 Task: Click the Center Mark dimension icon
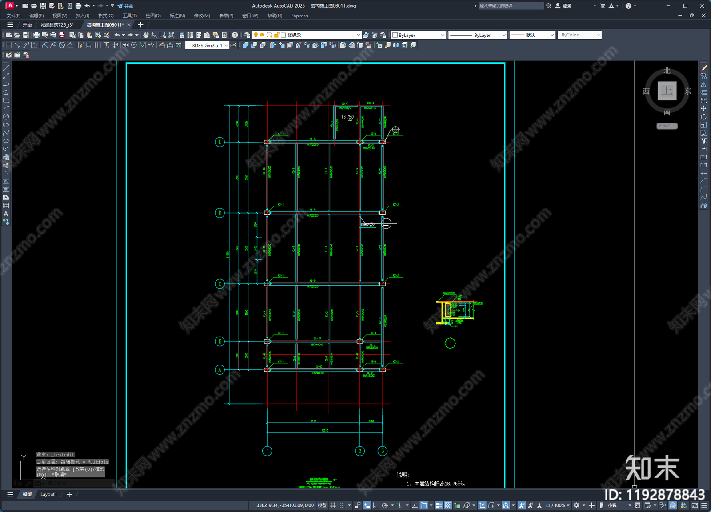(134, 45)
